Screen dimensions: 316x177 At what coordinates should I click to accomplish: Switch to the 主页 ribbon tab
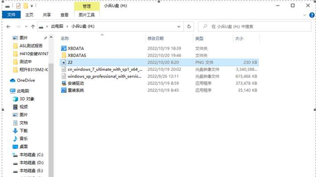point(29,15)
